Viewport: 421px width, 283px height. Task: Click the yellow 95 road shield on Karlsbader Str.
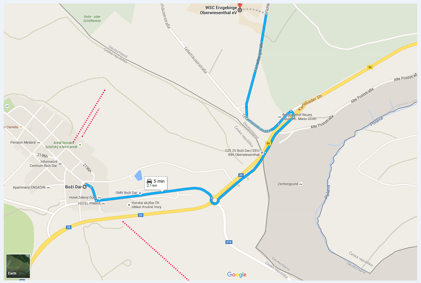tap(370, 67)
